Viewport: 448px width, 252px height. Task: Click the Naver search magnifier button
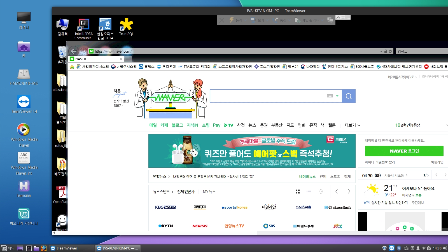[349, 96]
